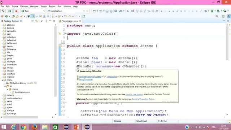231x130 pixels.
Task: Click the New Java Class green C icon
Action: (x=6, y=16)
